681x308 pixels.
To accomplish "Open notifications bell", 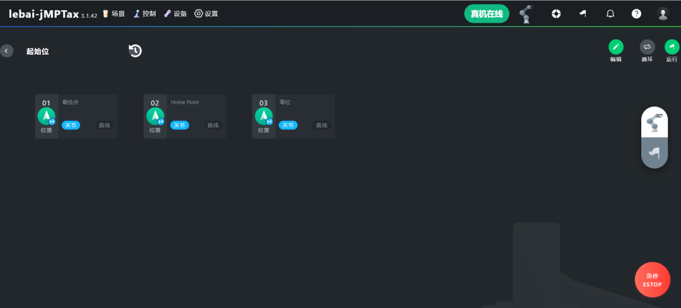I will coord(610,14).
